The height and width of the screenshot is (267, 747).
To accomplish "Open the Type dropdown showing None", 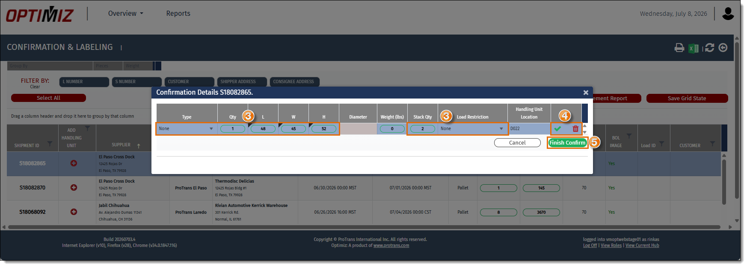I will tap(187, 129).
